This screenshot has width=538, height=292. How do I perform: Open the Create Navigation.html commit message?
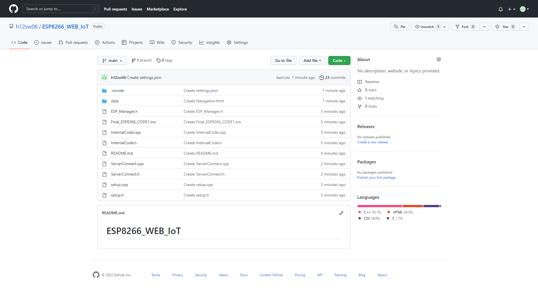coord(204,101)
